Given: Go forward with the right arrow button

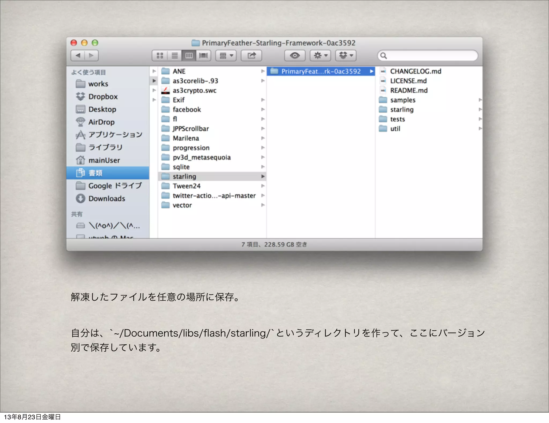Looking at the screenshot, I should click(91, 56).
